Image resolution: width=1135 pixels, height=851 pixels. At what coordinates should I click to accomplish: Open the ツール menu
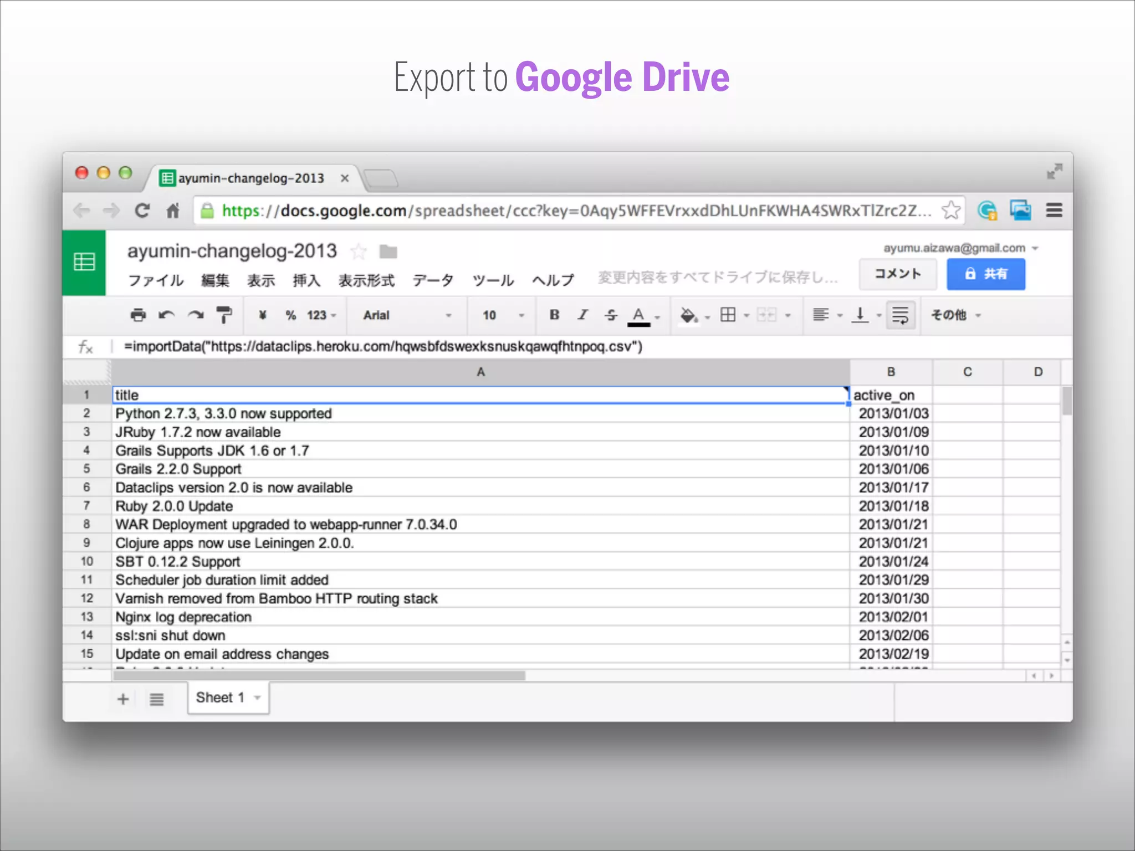tap(493, 280)
